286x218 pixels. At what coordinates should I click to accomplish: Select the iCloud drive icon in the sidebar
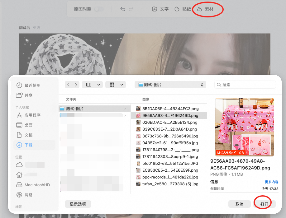point(19,165)
